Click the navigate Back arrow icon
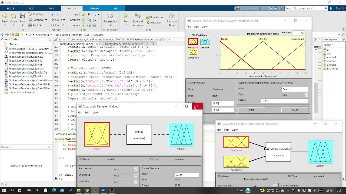 (53, 15)
